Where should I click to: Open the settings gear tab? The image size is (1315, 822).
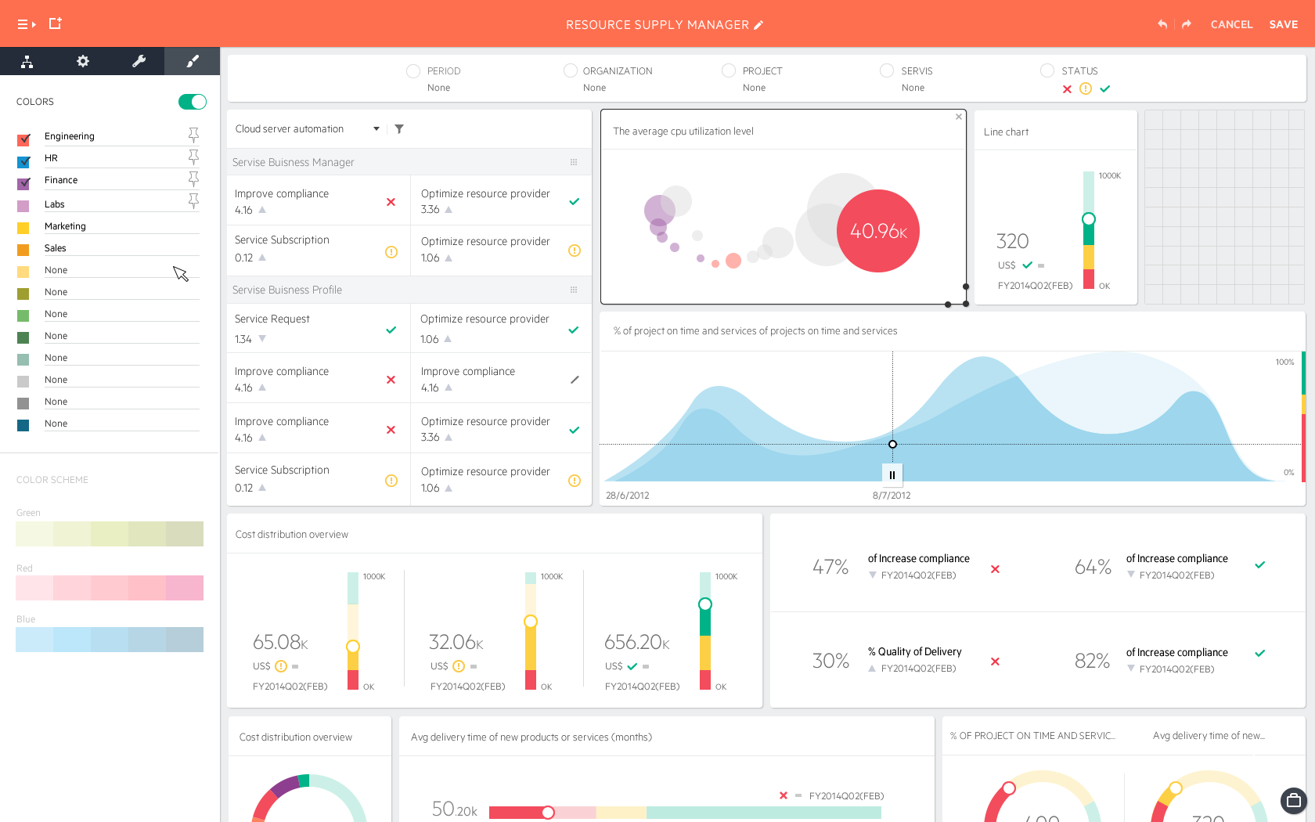[x=82, y=61]
